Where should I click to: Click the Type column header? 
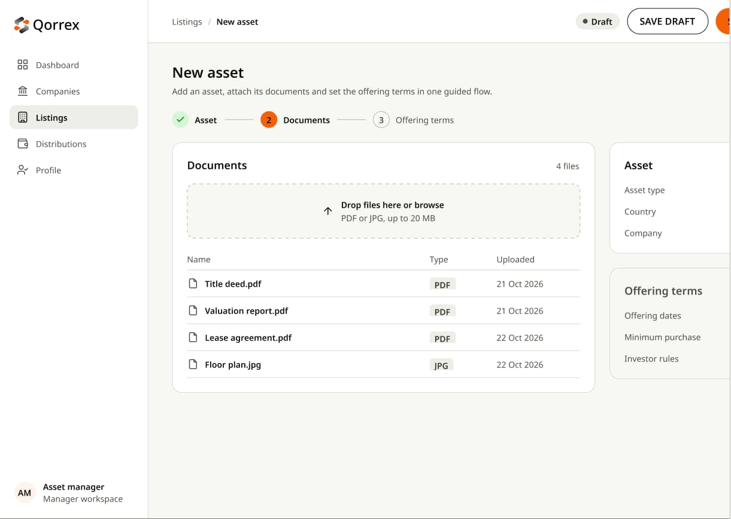[x=439, y=260]
